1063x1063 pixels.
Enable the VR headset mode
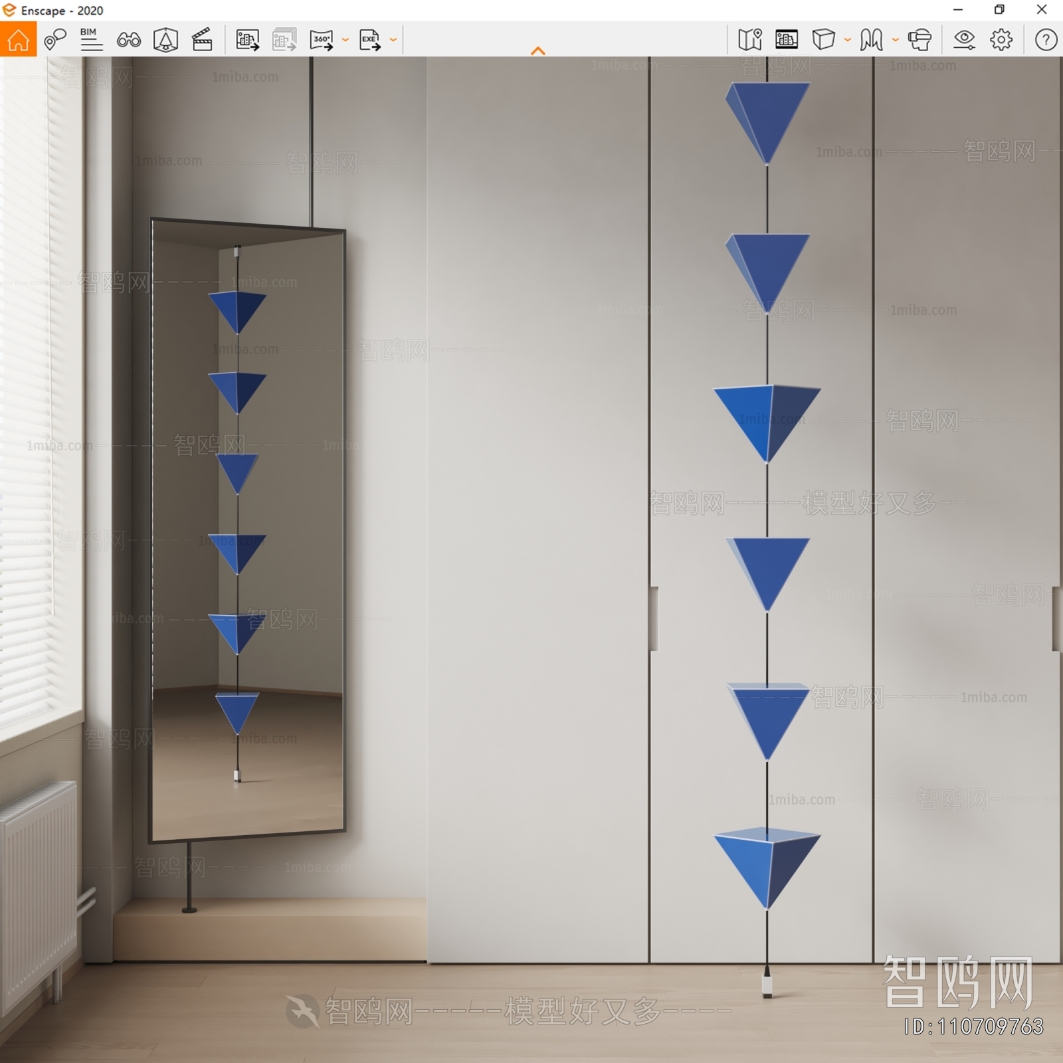click(x=920, y=40)
